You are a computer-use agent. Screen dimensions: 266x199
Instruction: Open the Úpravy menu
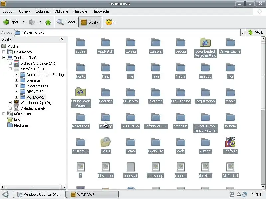click(25, 11)
